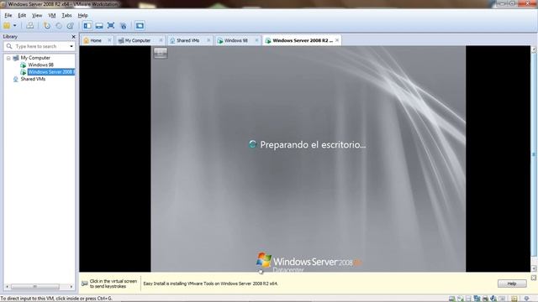This screenshot has width=538, height=302.
Task: Click the Unity mode toolbar icon
Action: pos(124,25)
